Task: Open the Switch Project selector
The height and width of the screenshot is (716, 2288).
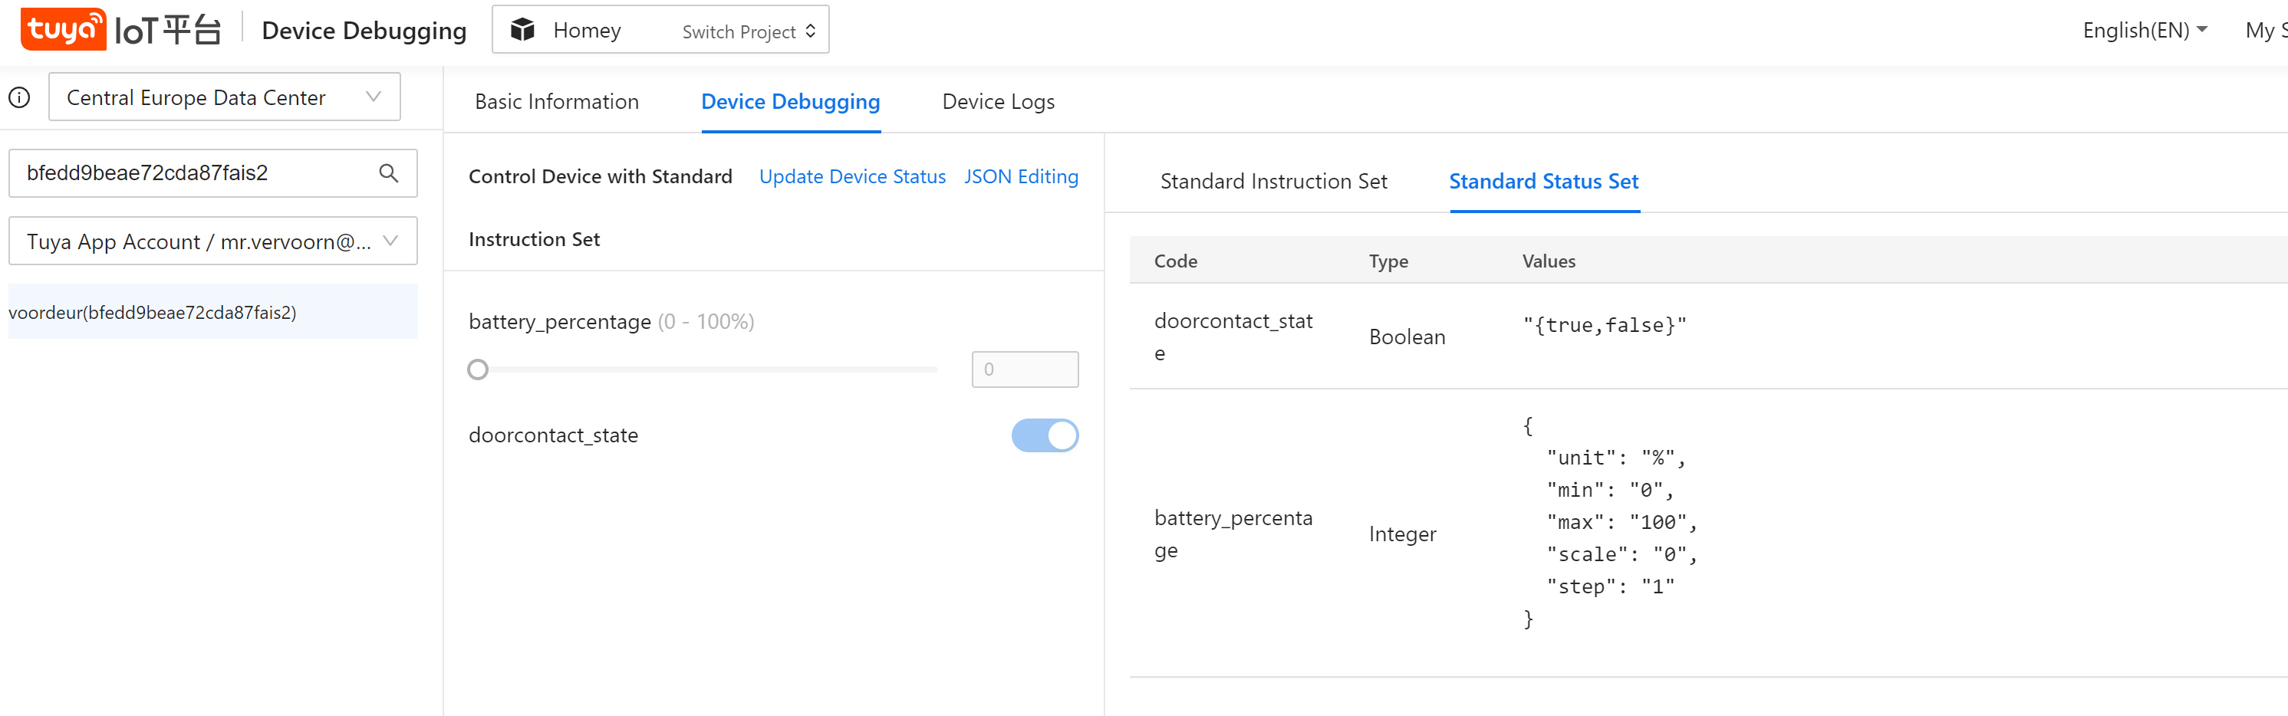Action: coord(748,31)
